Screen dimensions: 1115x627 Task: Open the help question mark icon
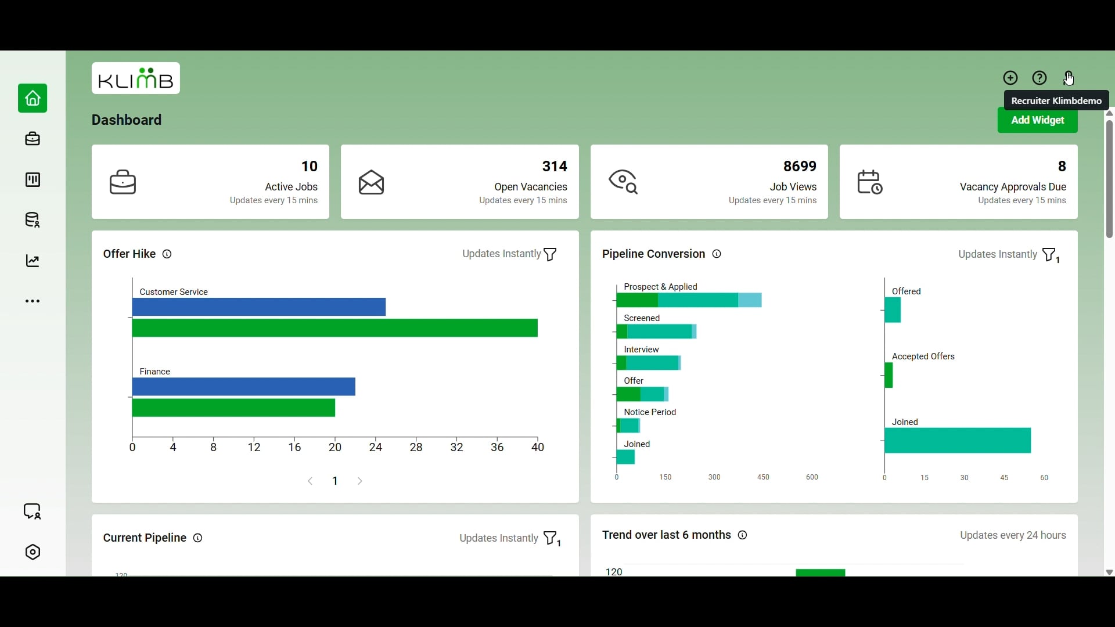(1040, 78)
